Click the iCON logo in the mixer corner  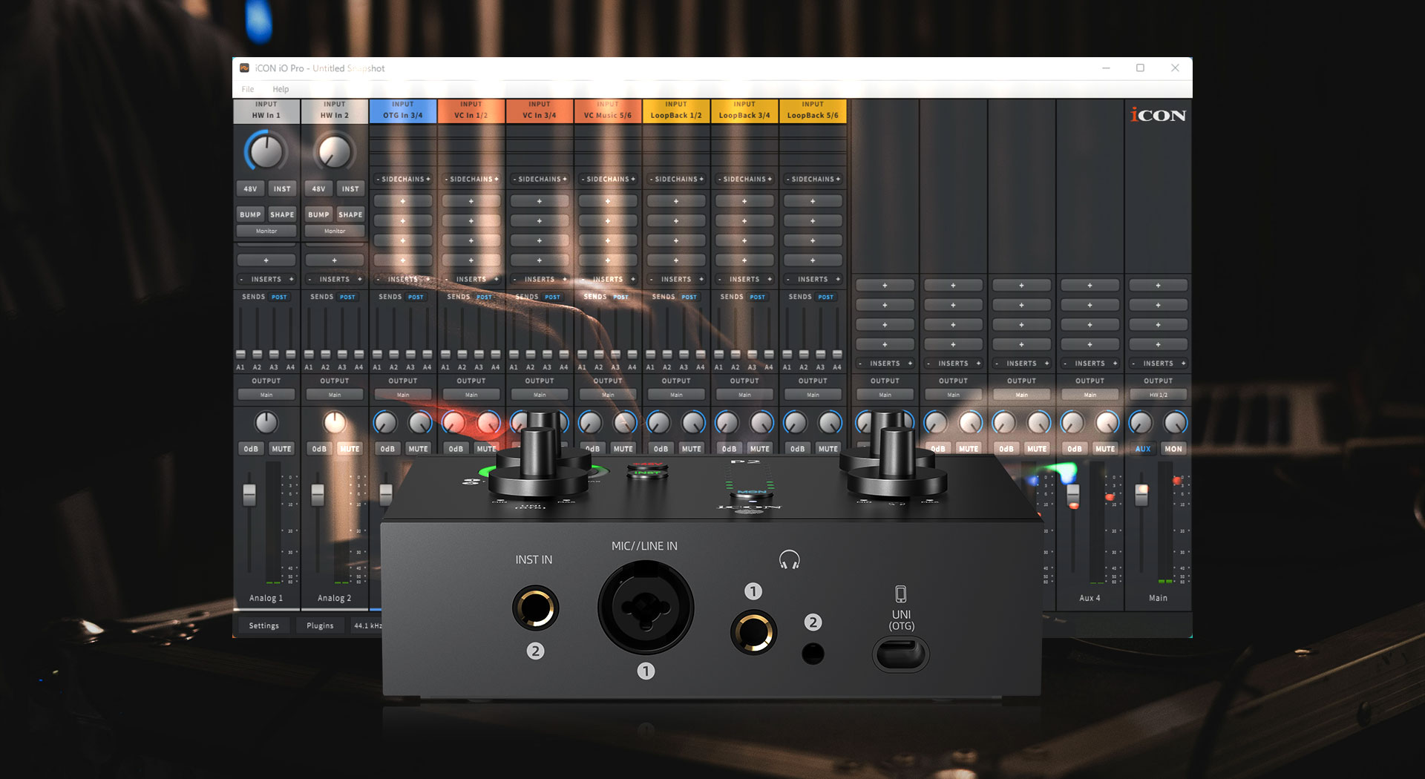pos(1158,115)
